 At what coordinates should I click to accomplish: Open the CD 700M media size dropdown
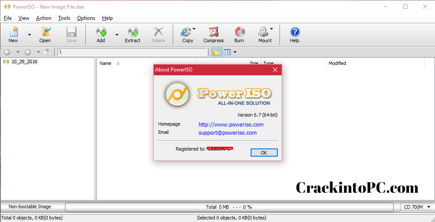(x=417, y=207)
